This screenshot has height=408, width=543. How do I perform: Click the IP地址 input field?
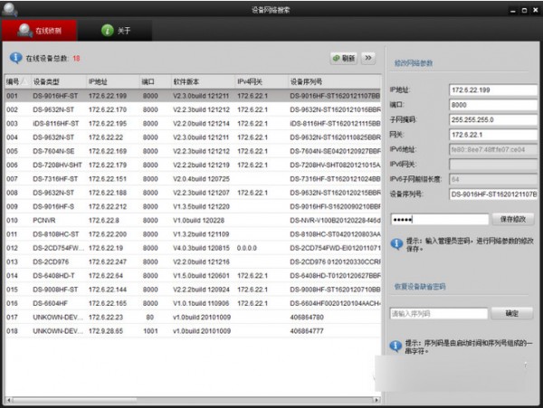point(493,90)
